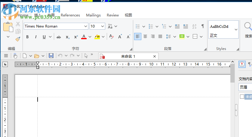
Task: Open the hamburger menu icon
Action: 6,56
